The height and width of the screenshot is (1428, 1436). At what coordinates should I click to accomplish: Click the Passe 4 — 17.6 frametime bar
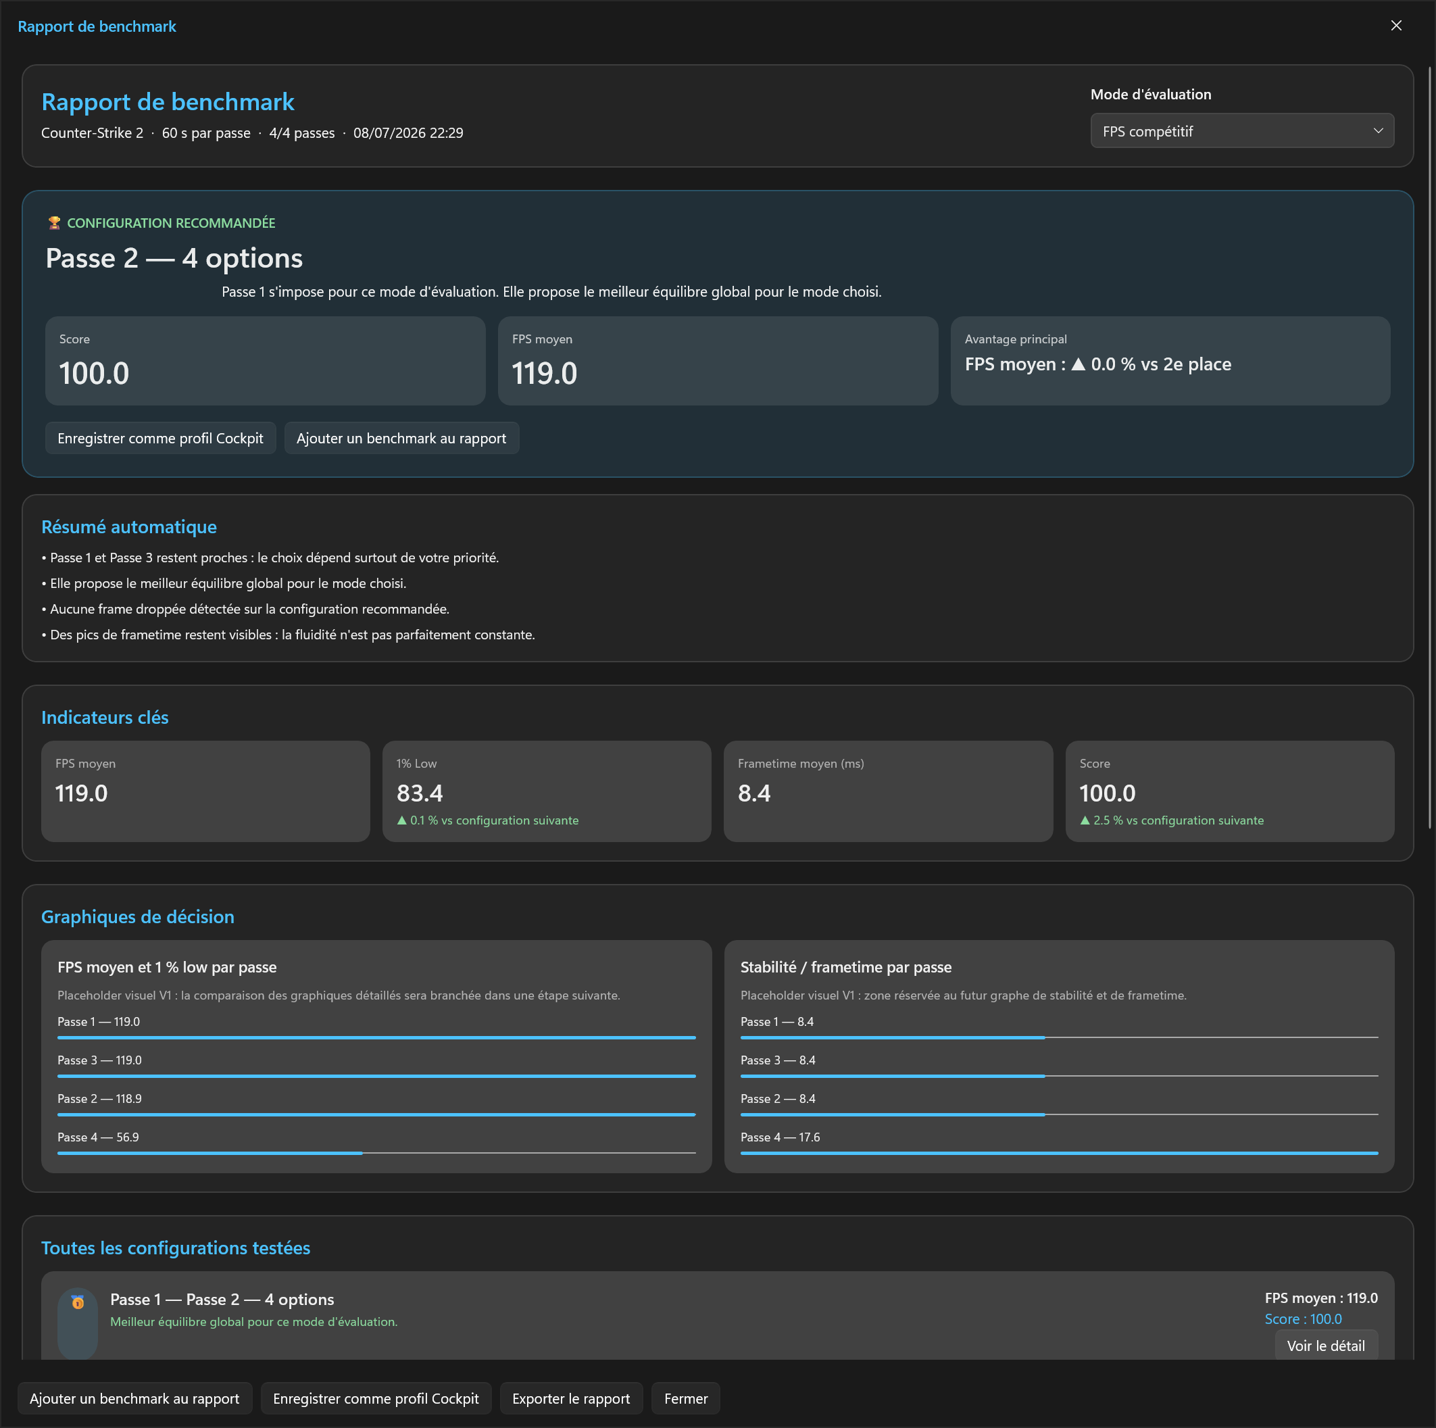point(1059,1153)
